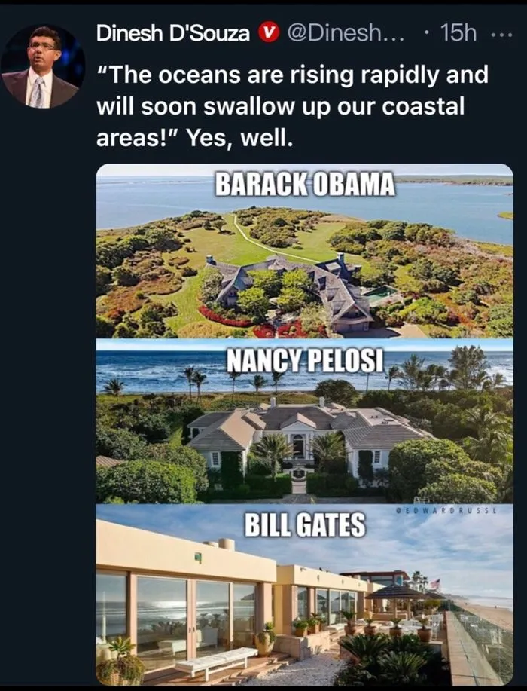This screenshot has height=691, width=527.
Task: Click the BARACK OBAMA caption text
Action: (304, 184)
